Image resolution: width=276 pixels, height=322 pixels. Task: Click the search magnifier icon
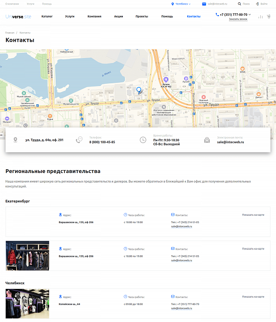click(x=239, y=4)
